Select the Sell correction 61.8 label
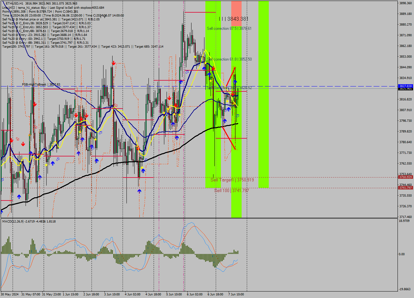This screenshot has height=298, width=414. tap(229, 59)
